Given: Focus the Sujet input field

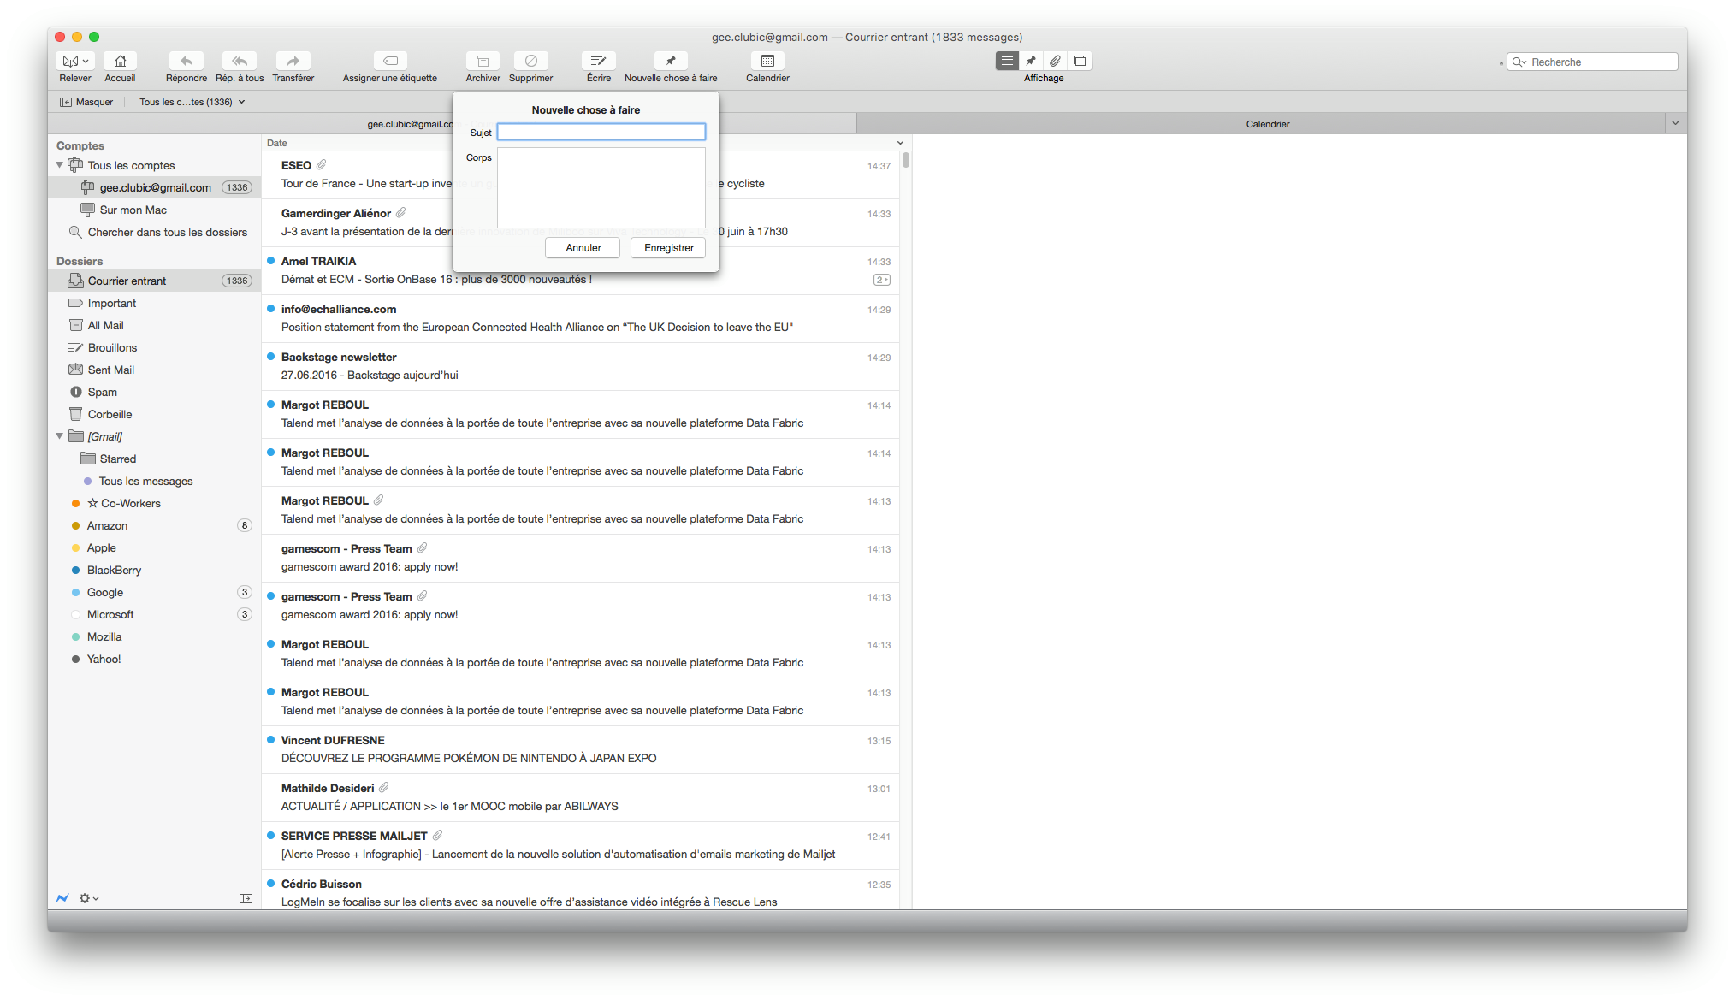Looking at the screenshot, I should click(x=601, y=132).
